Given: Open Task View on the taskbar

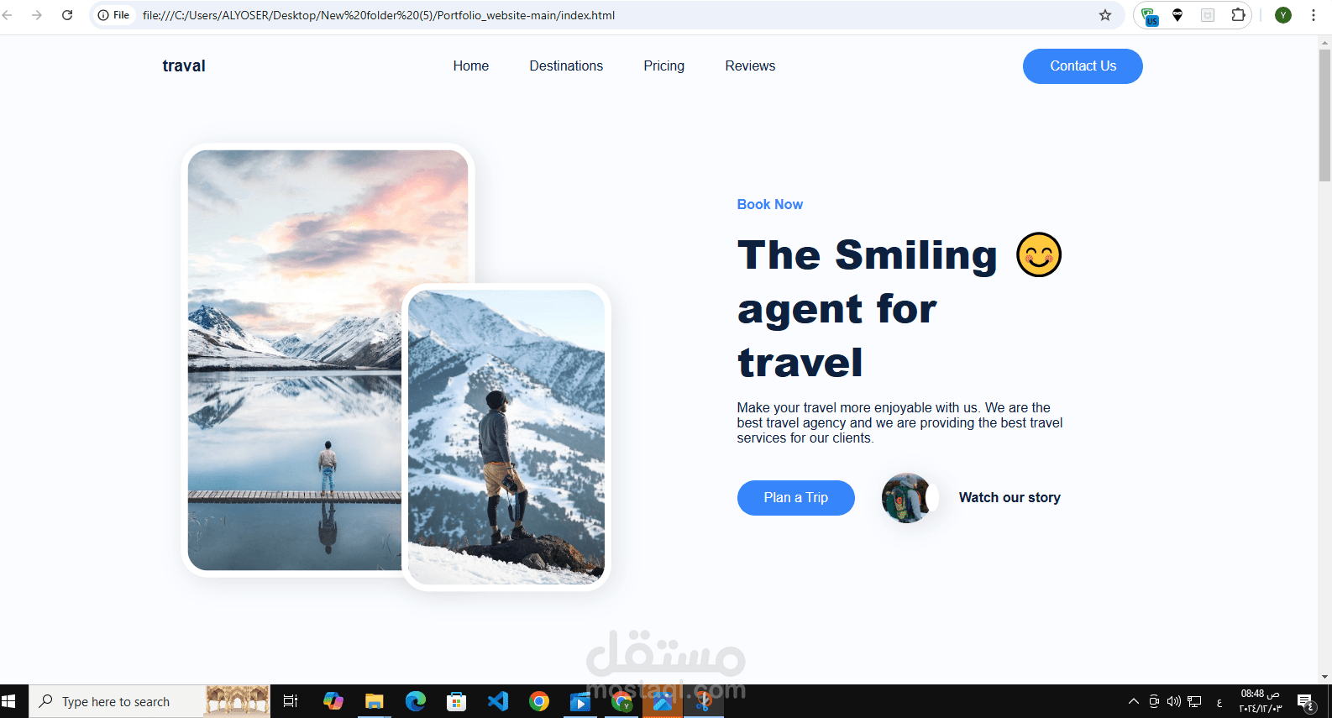Looking at the screenshot, I should (x=291, y=701).
